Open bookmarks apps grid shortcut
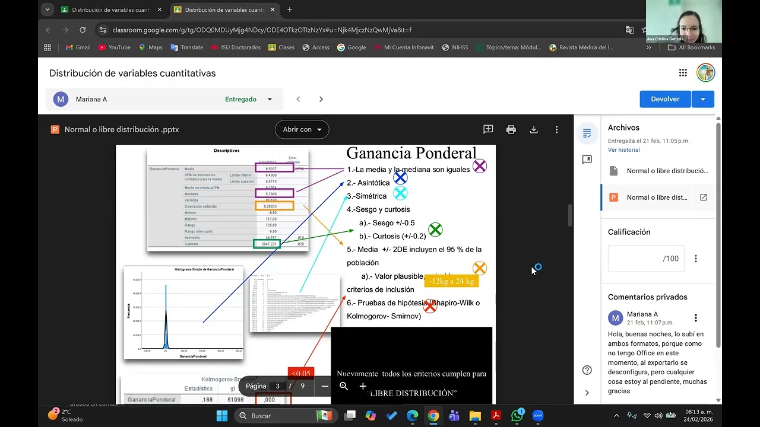 click(47, 47)
